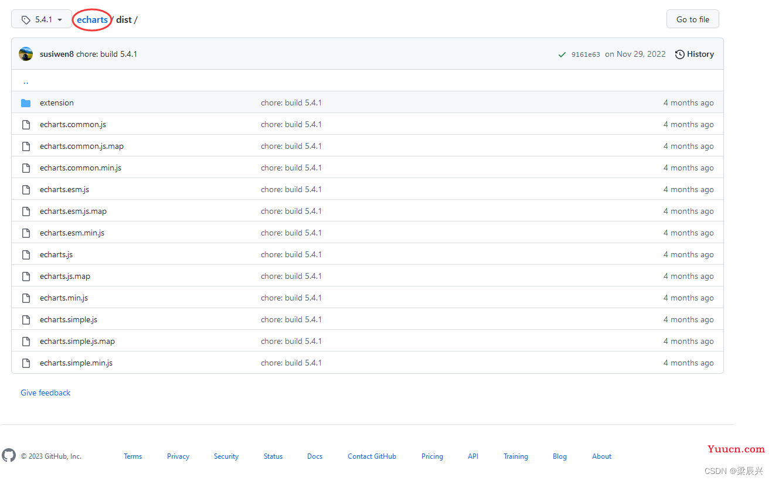This screenshot has height=481, width=772.
Task: Open the Security footer link
Action: point(226,456)
